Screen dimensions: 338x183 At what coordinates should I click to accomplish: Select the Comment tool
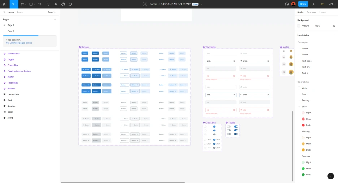click(x=70, y=4)
